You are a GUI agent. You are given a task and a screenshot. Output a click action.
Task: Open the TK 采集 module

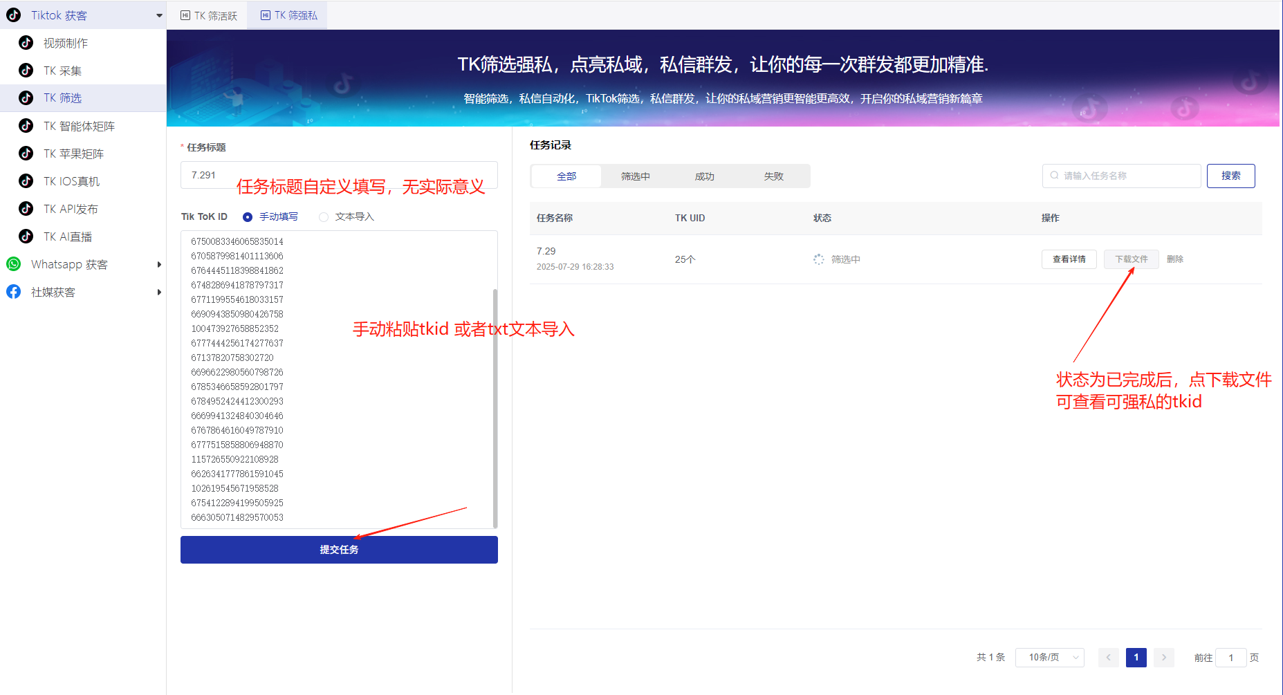62,70
